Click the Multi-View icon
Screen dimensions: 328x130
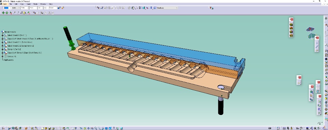107,128
